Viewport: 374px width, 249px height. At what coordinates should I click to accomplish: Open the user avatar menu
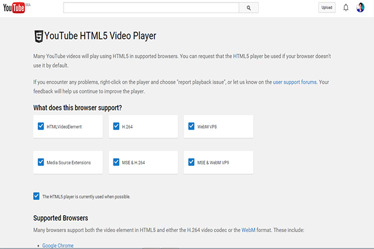360,7
